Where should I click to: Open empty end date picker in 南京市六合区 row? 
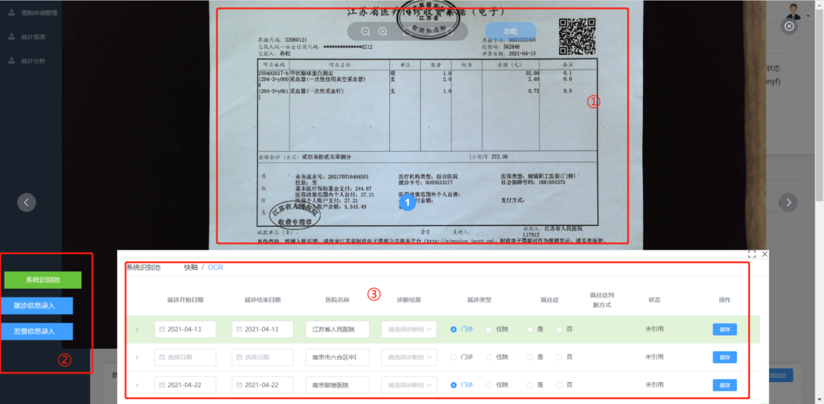click(x=263, y=357)
